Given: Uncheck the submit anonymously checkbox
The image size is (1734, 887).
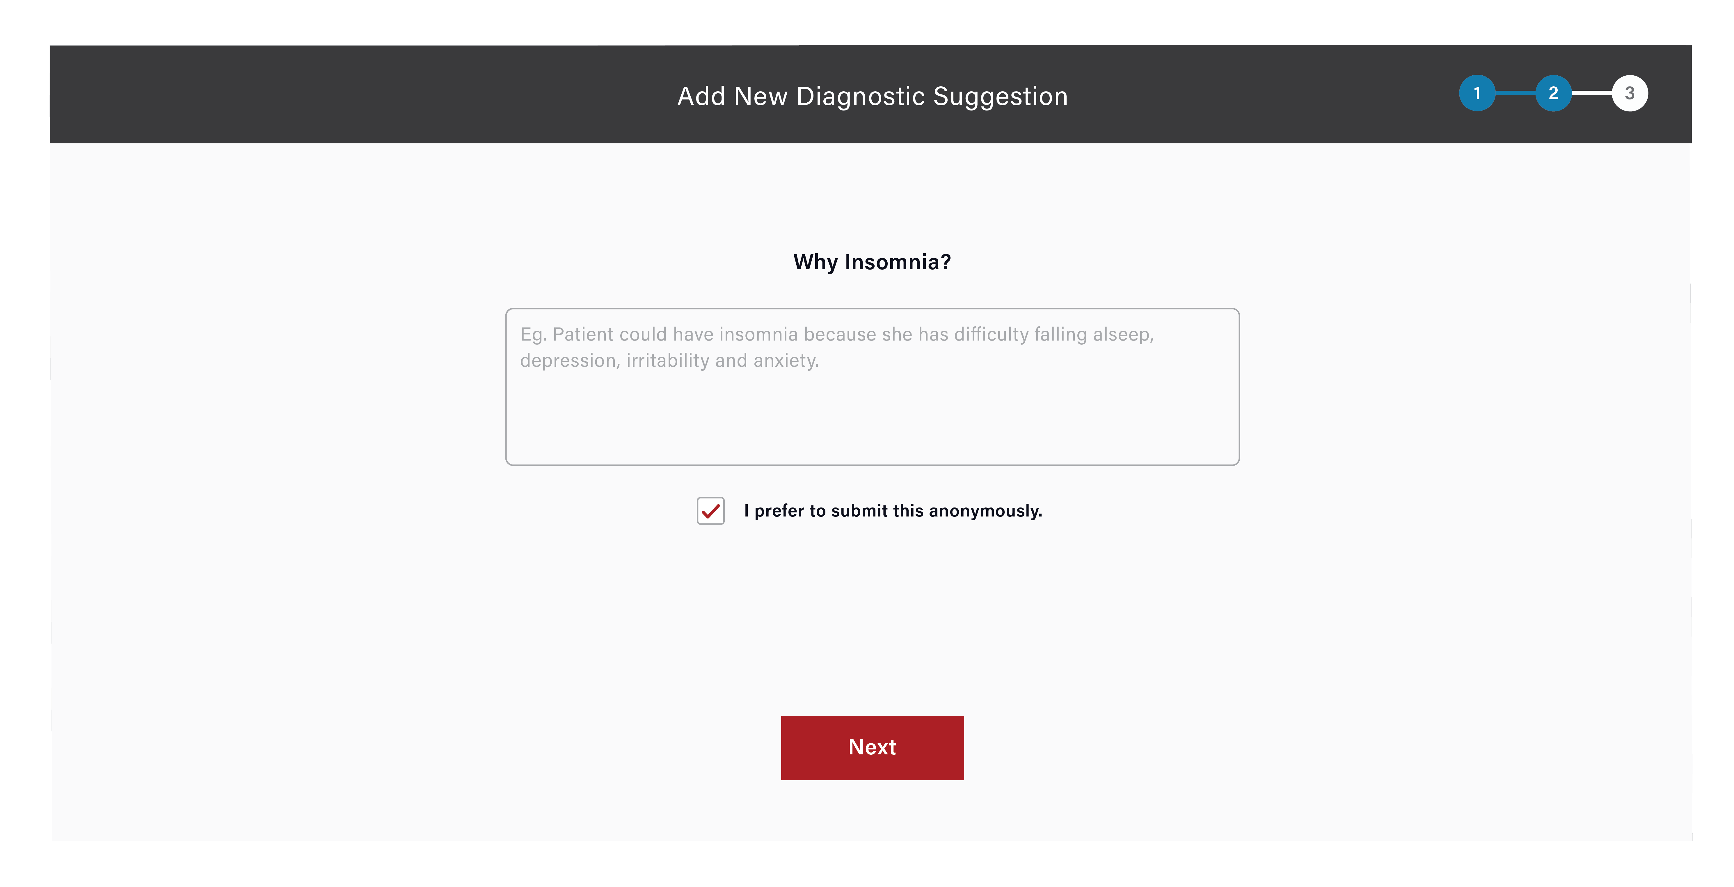Looking at the screenshot, I should coord(710,511).
